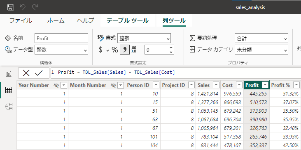Decrease decimal places with down arrow
The height and width of the screenshot is (150, 301).
(171, 52)
